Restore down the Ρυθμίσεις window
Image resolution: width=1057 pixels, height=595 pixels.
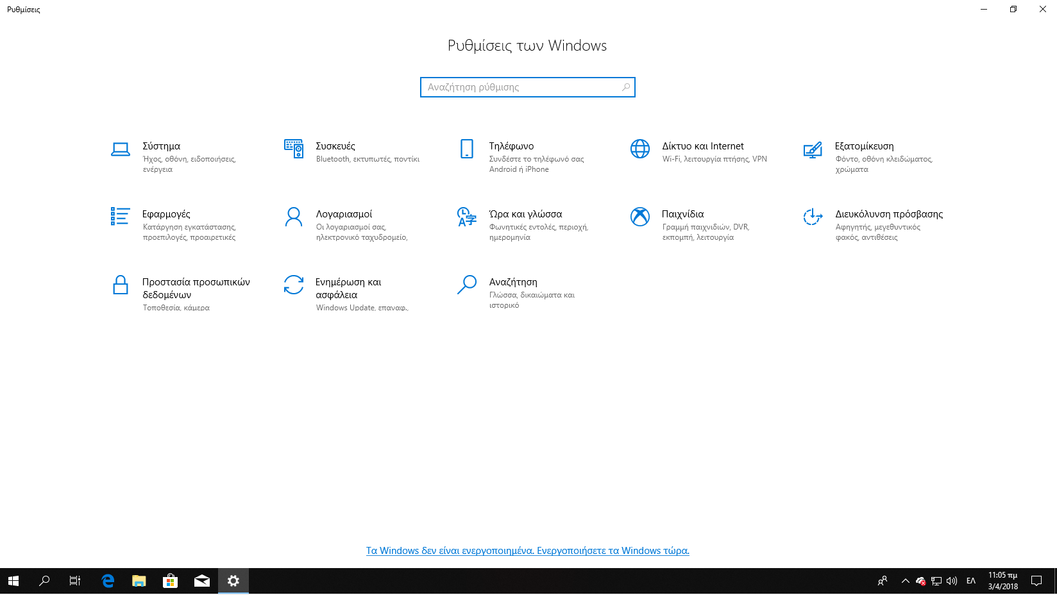coord(1013,9)
